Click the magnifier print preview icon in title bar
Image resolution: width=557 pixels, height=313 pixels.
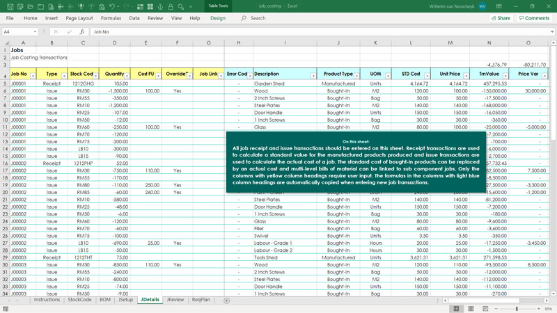[x=181, y=6]
